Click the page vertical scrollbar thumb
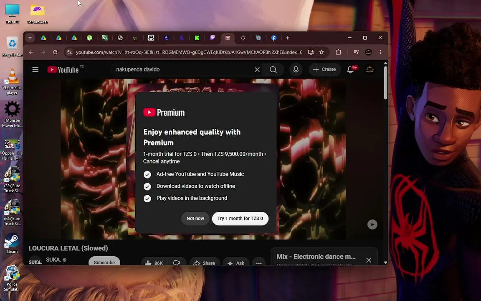The height and width of the screenshot is (301, 481). (386, 82)
